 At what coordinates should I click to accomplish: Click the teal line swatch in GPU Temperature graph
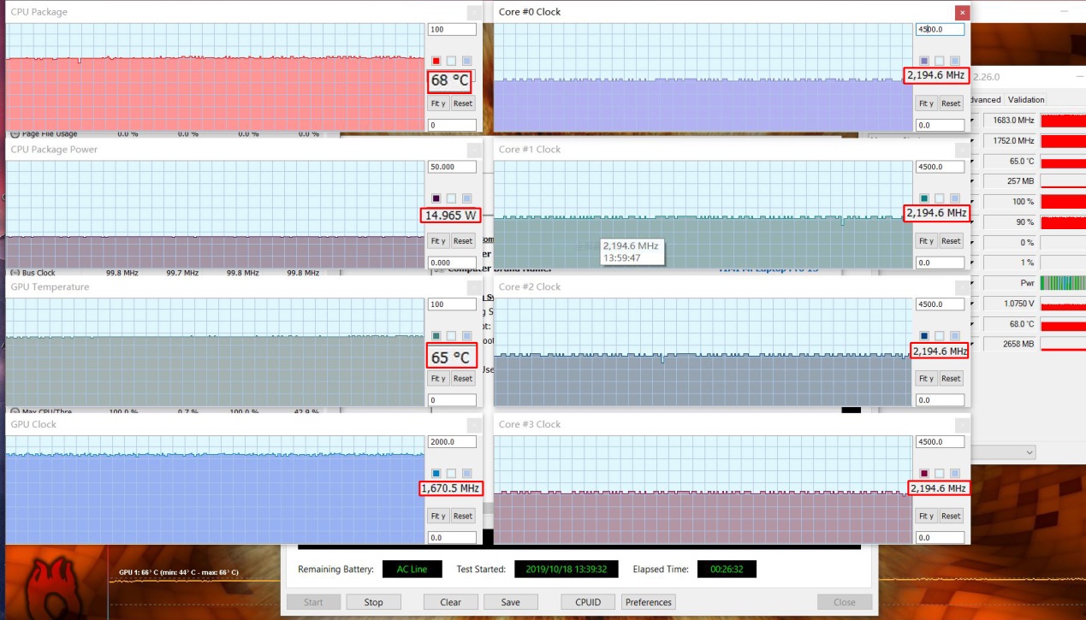tap(436, 335)
